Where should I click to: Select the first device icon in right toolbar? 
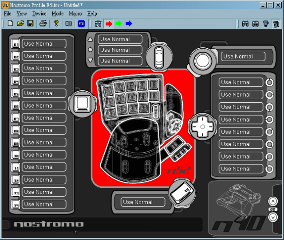point(245,23)
